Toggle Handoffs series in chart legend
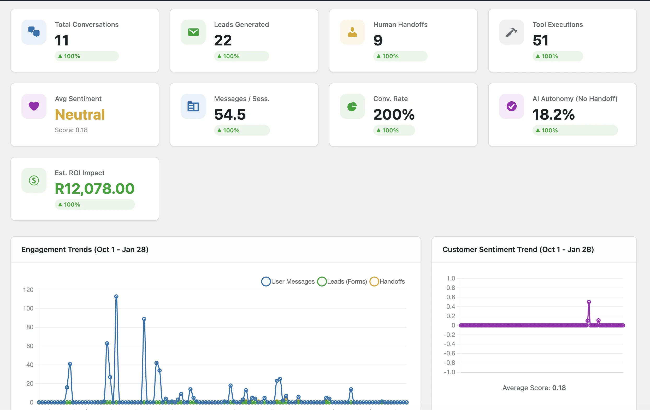The height and width of the screenshot is (410, 650). (x=387, y=282)
